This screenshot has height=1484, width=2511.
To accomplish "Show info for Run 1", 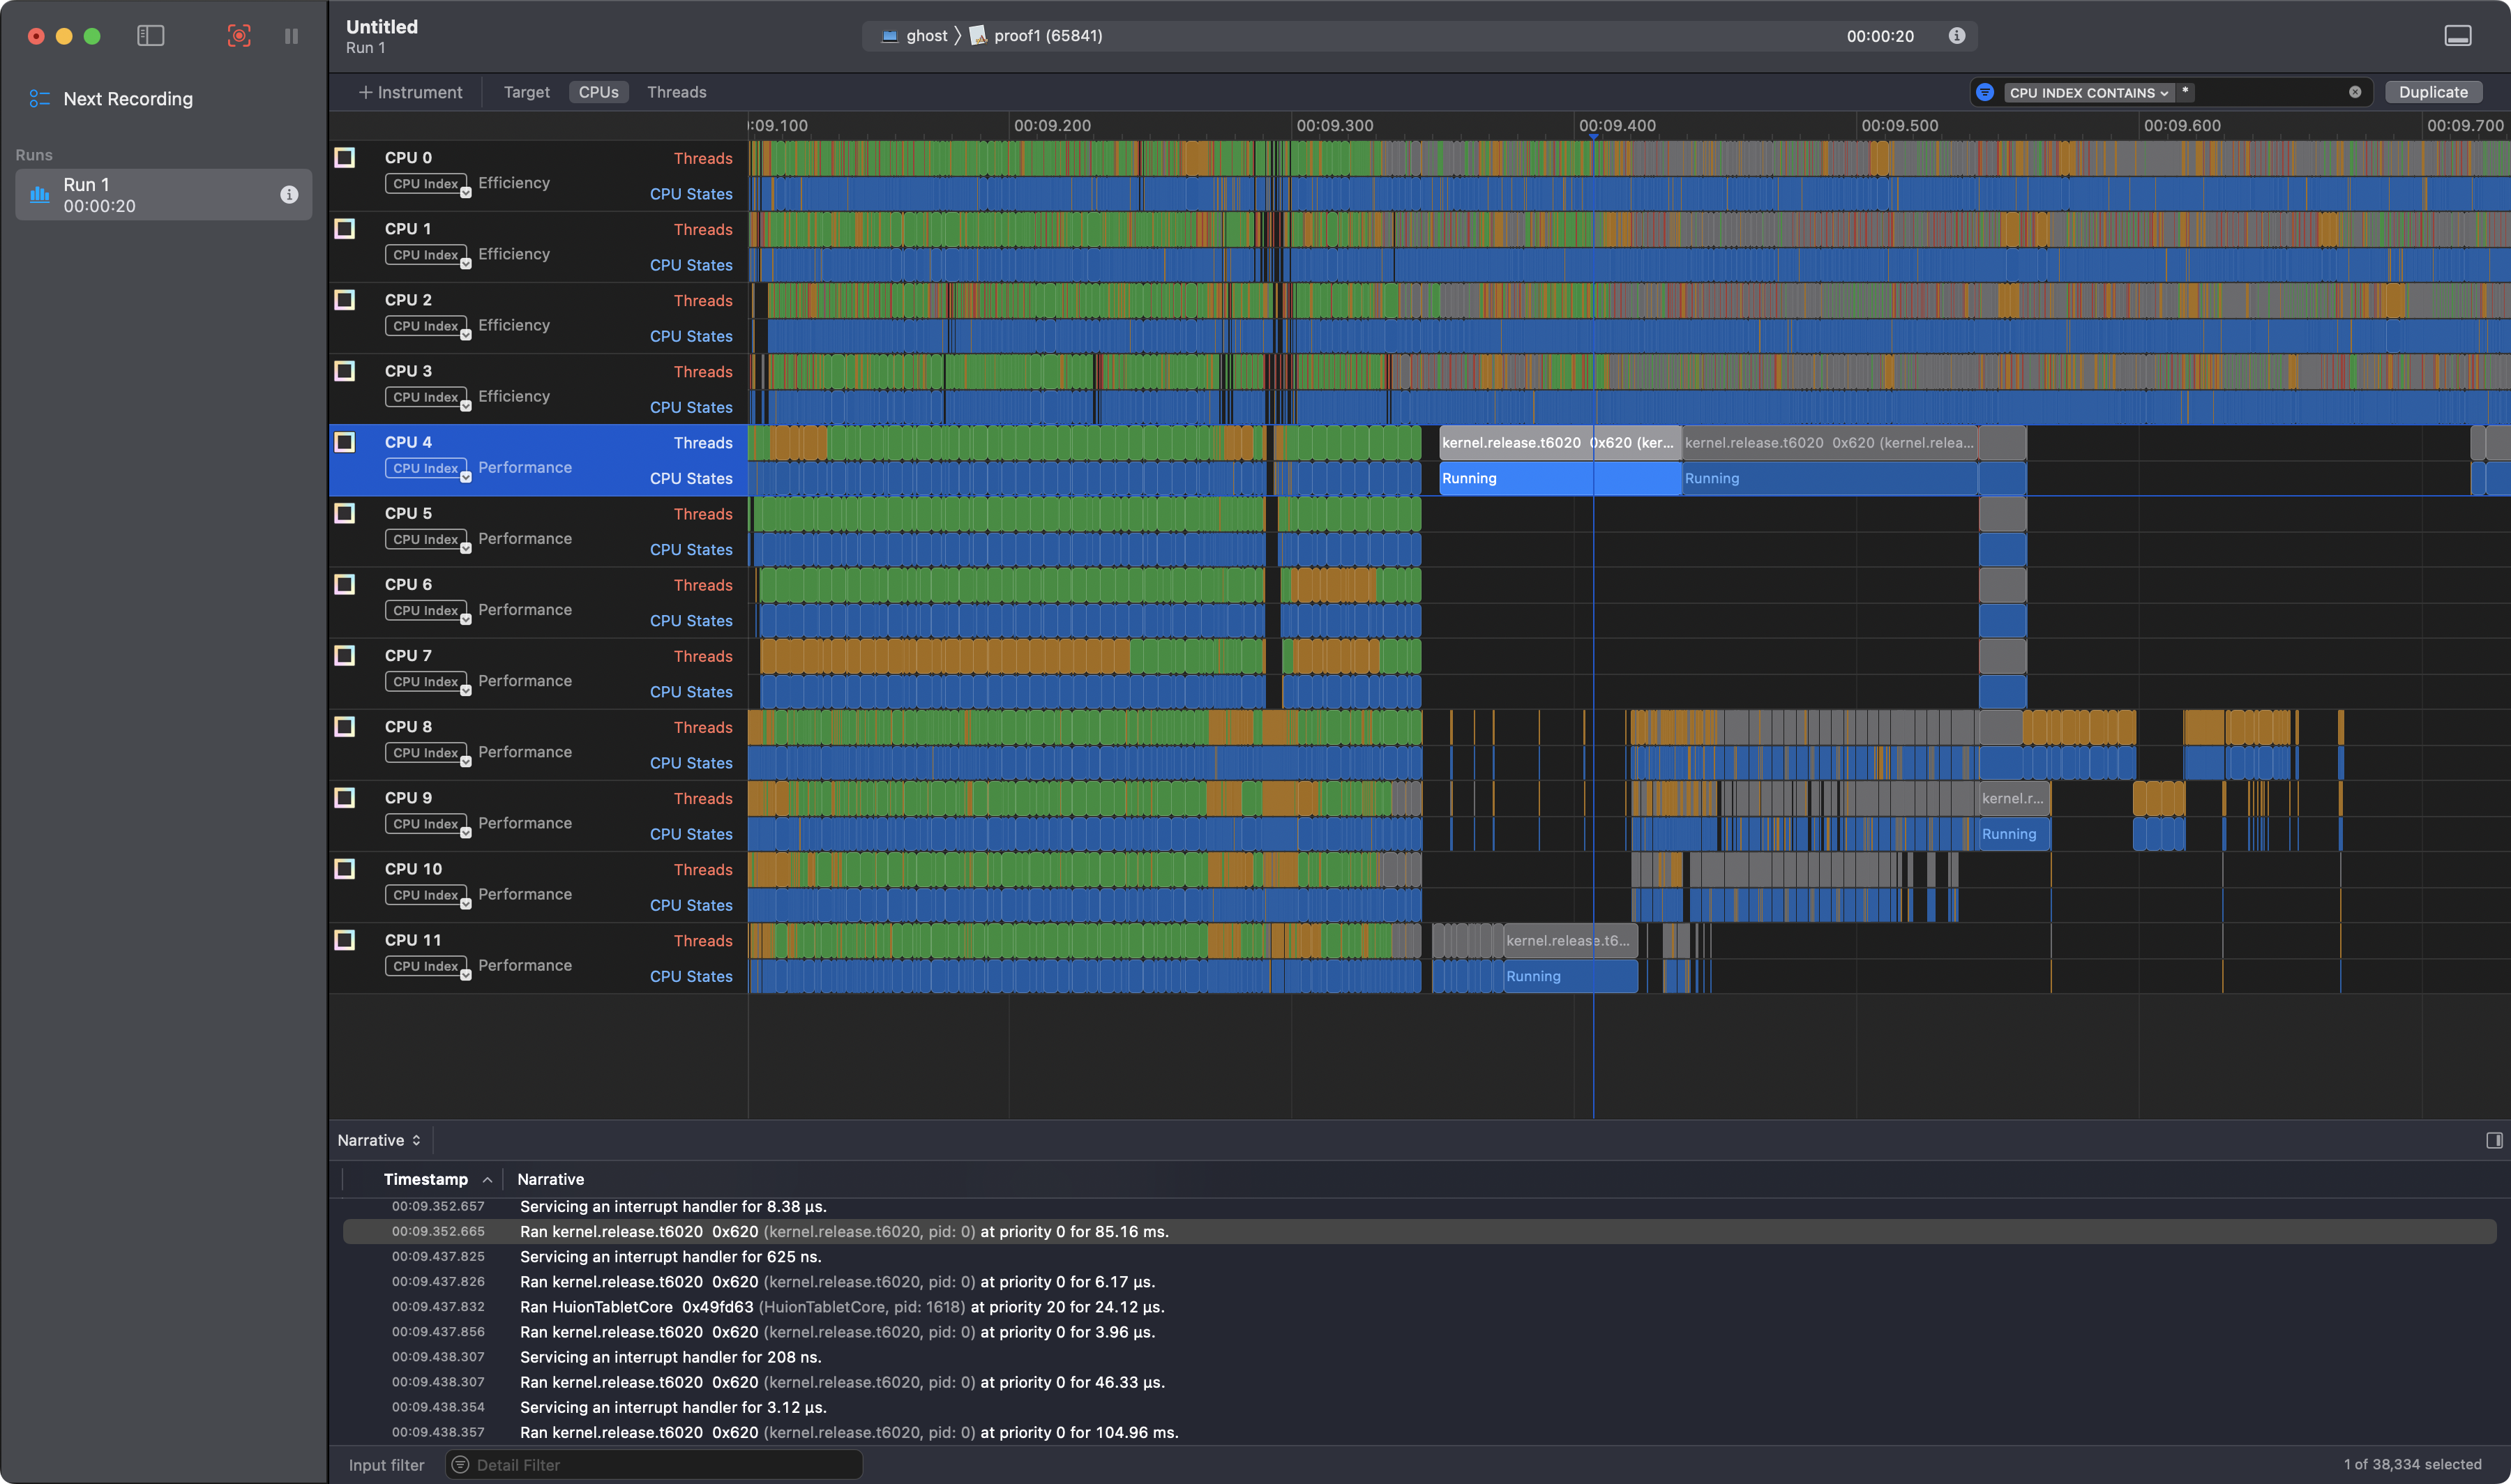I will point(289,195).
